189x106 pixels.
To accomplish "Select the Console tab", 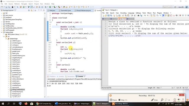I will click(x=80, y=77).
